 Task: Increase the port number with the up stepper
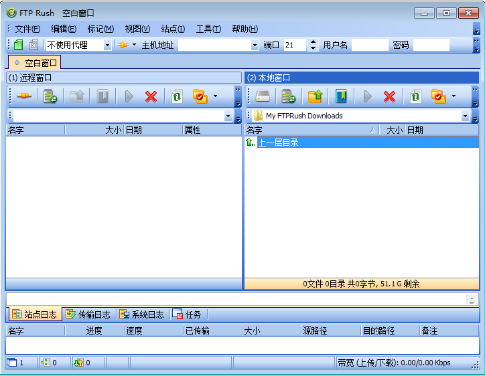click(x=313, y=41)
